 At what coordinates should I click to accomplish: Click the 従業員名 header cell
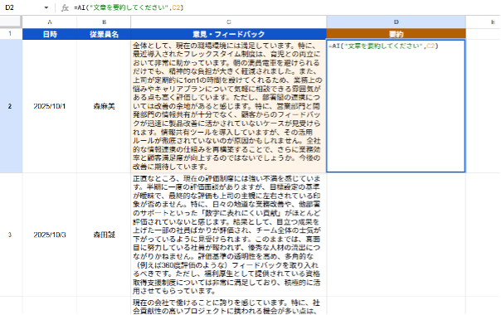104,34
